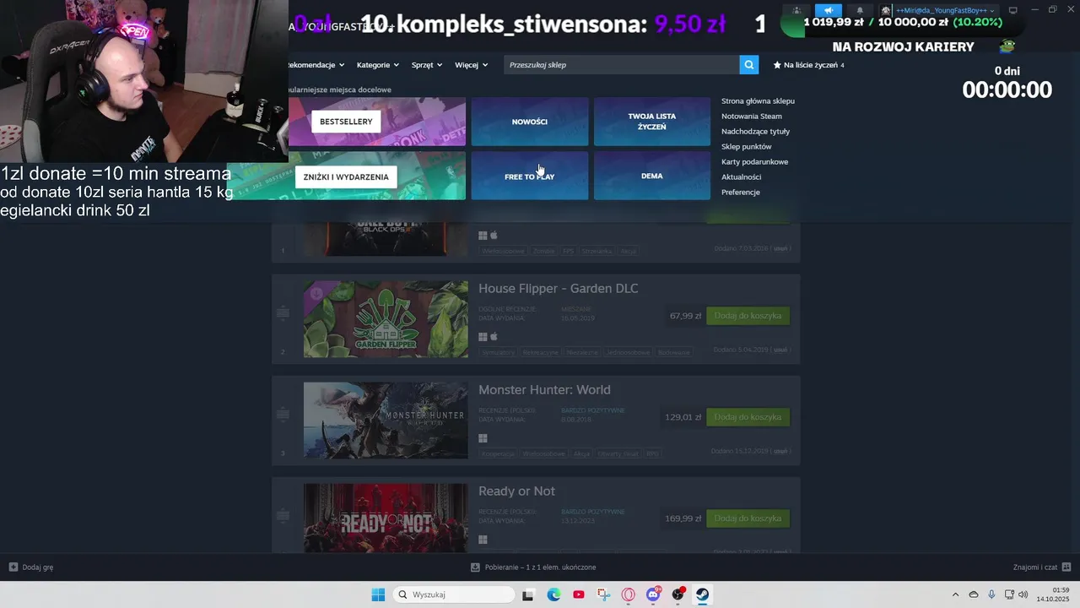This screenshot has height=608, width=1080.
Task: Open Aktualności menu entry
Action: coord(741,177)
